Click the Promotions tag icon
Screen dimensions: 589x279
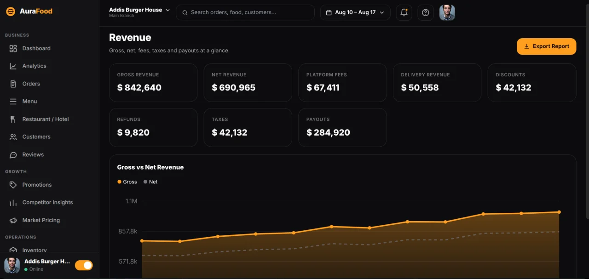(x=13, y=185)
